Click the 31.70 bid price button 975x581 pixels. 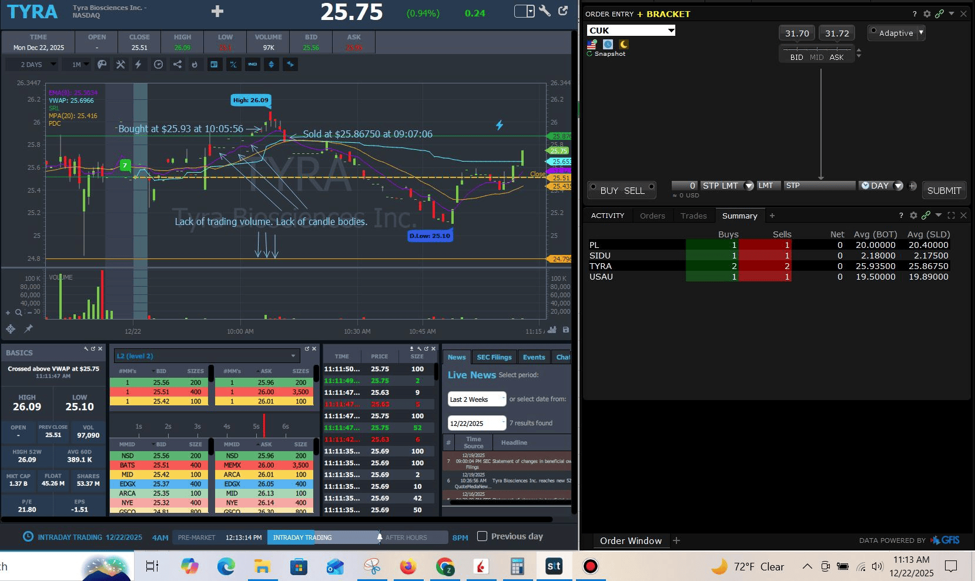[x=796, y=33]
